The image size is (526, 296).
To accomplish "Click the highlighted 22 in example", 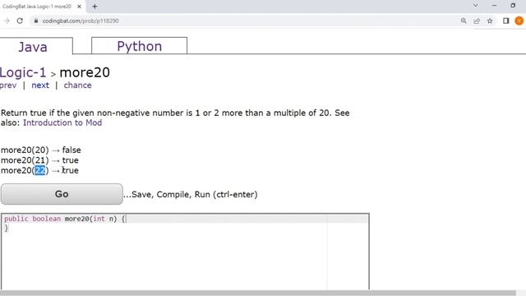I will click(40, 170).
